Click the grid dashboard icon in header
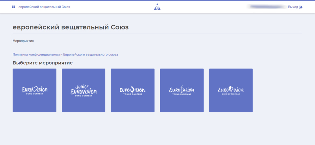The width and height of the screenshot is (315, 145). click(x=13, y=7)
